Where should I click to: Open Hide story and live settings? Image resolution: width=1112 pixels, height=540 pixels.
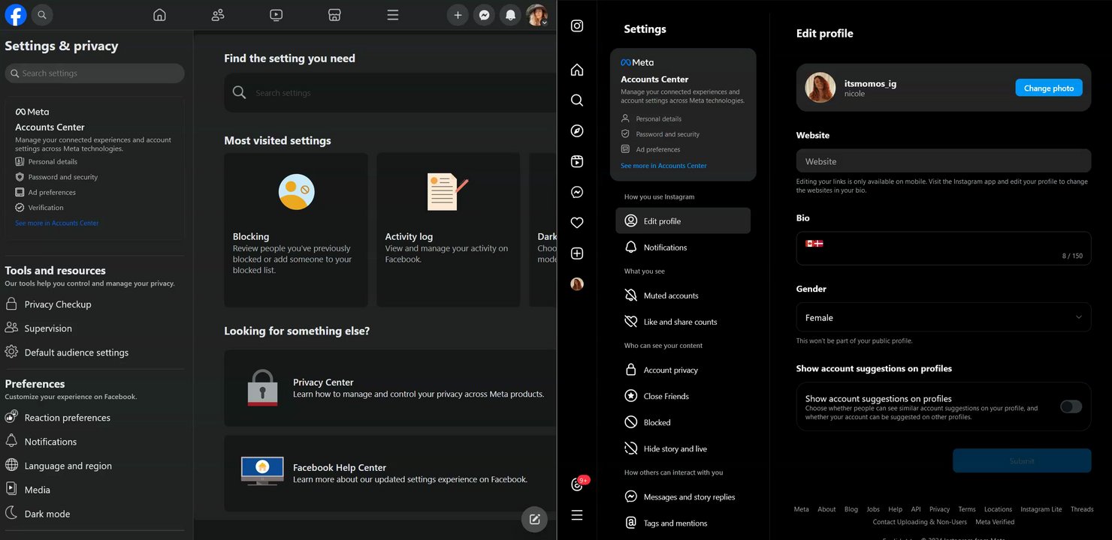pyautogui.click(x=683, y=448)
